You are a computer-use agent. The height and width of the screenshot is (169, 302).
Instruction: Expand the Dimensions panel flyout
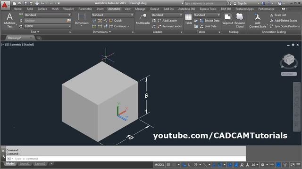click(102, 32)
